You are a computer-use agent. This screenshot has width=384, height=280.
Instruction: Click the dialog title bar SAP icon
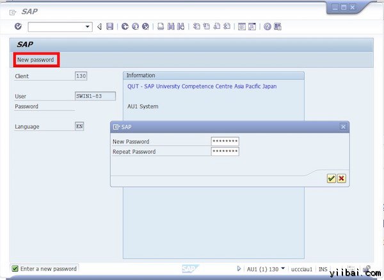click(116, 127)
